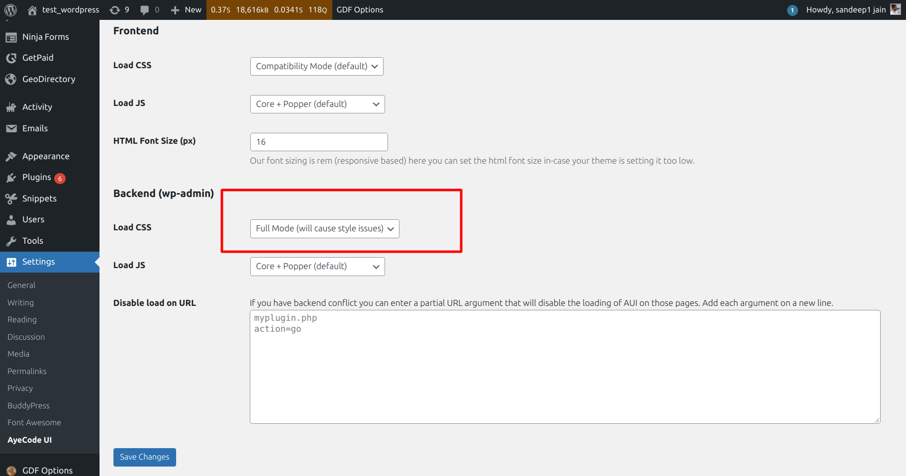Open the Permalinks settings submenu
The height and width of the screenshot is (476, 906).
click(x=27, y=371)
